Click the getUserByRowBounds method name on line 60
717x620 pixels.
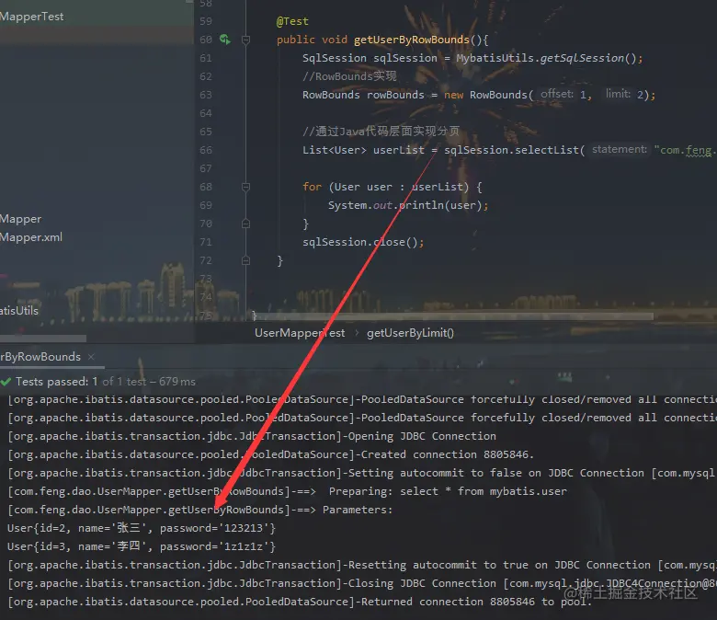pyautogui.click(x=412, y=40)
